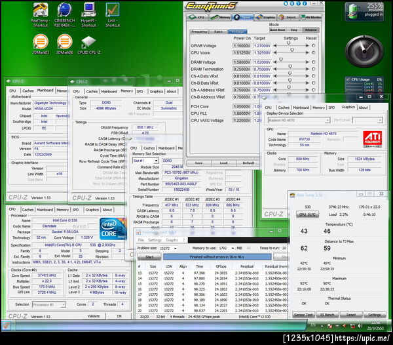The width and height of the screenshot is (393, 345).
Task: Open the Slot #1 memory slot dropdown
Action: coord(145,160)
